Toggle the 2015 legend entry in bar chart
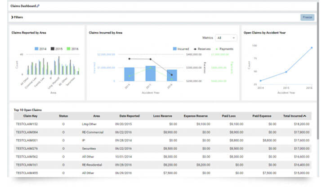 (x=57, y=49)
